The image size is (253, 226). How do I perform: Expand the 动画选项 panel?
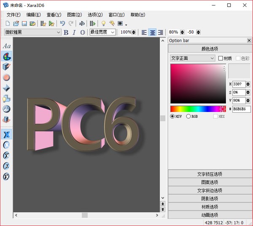click(x=210, y=215)
